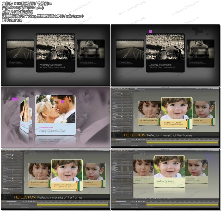This screenshot has width=221, height=211.
Task: Click 'Amazingly Customizable!' text in top-right frame
Action: (160, 65)
